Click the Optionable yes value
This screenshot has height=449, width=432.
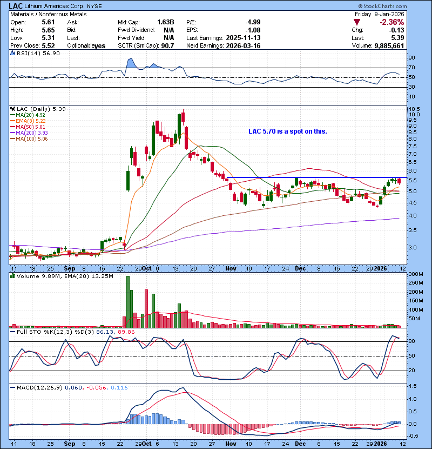pyautogui.click(x=100, y=46)
